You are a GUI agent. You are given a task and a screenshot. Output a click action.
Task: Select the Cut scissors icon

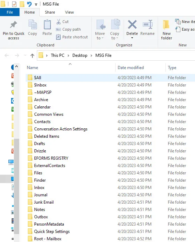click(x=58, y=22)
